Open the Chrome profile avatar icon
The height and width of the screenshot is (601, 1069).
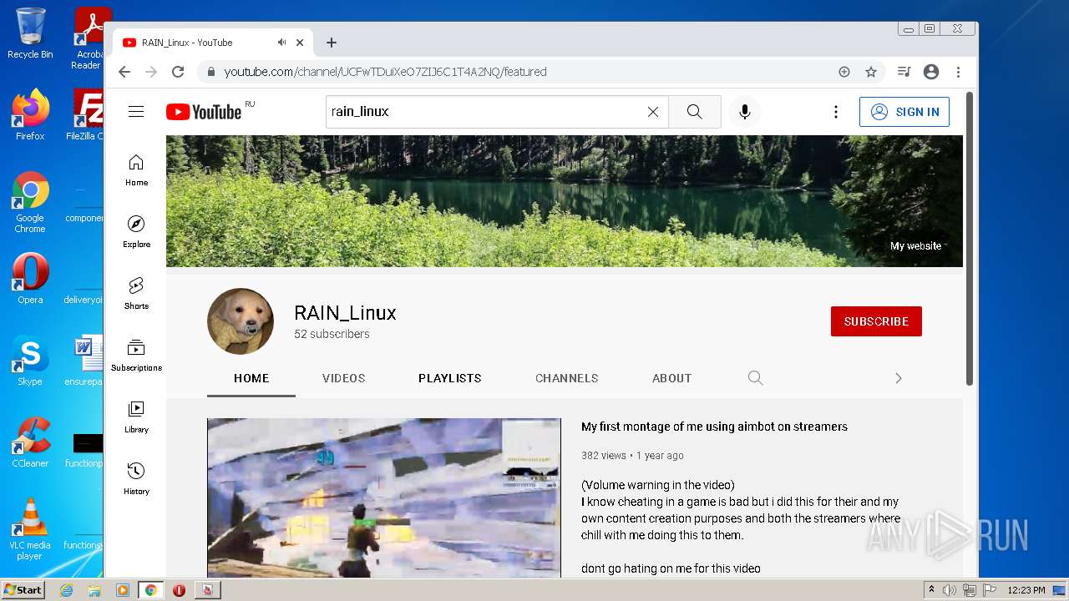931,72
